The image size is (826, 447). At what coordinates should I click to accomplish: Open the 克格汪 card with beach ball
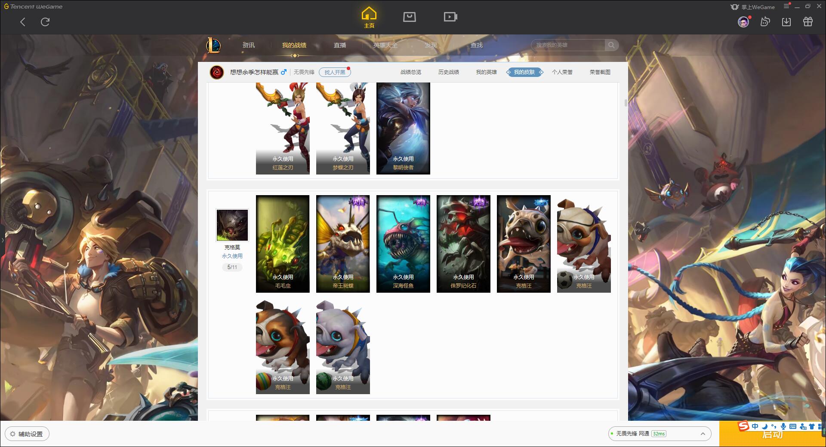[x=283, y=346]
